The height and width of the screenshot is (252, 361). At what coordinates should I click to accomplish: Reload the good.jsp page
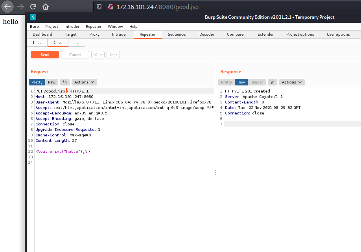pyautogui.click(x=33, y=7)
